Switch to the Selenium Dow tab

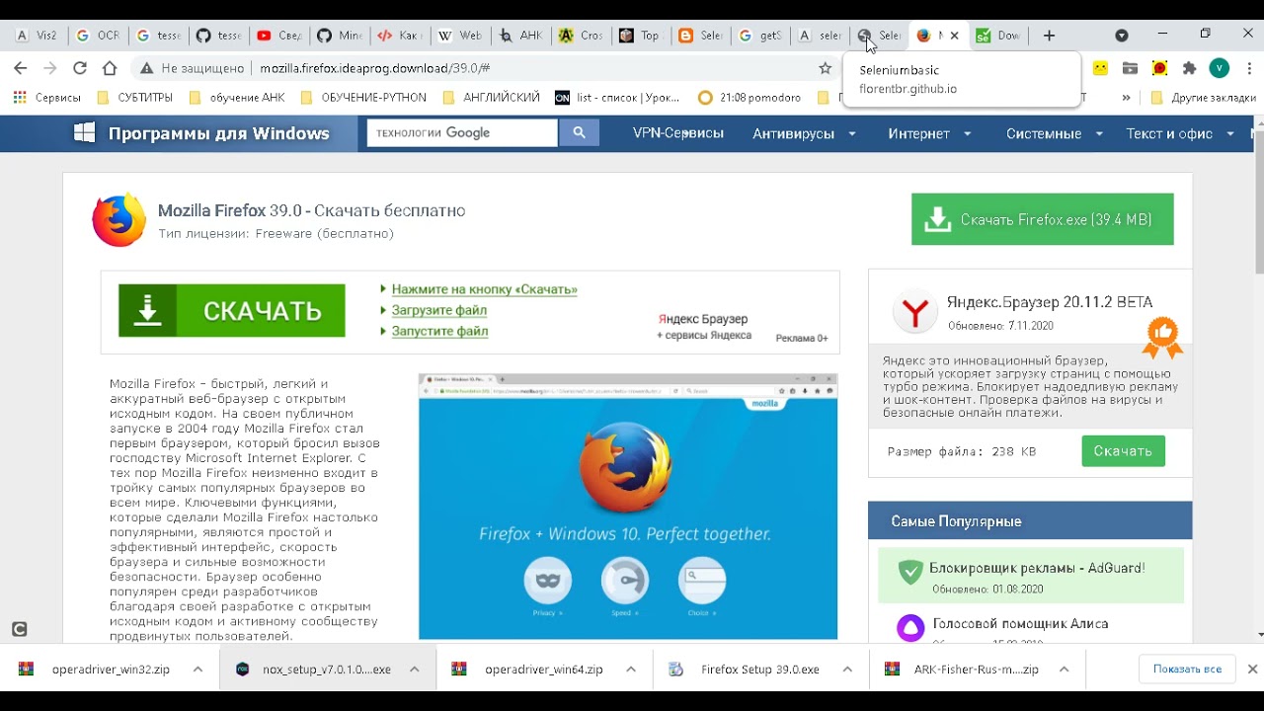(997, 36)
